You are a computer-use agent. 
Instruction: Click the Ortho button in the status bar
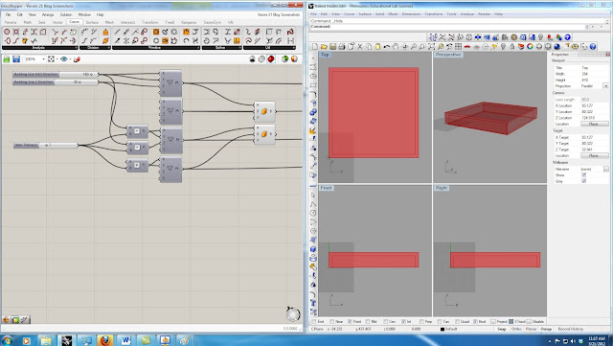click(516, 329)
